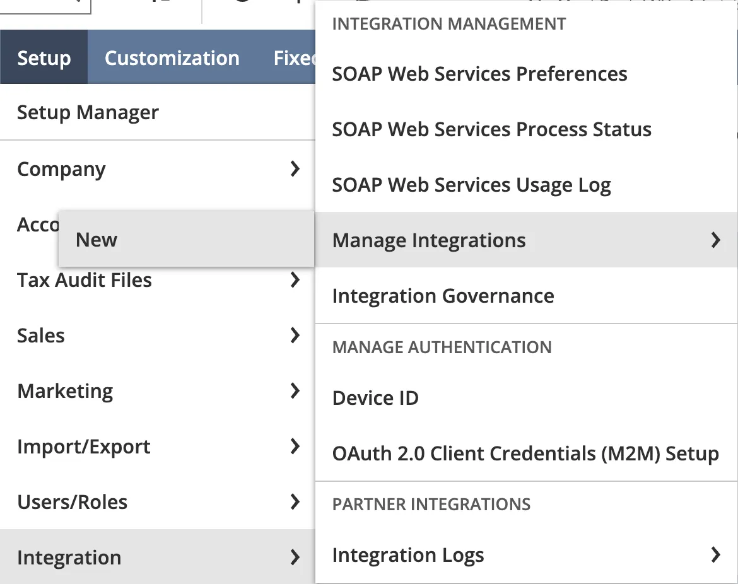The height and width of the screenshot is (584, 738).
Task: Expand Integration Logs chevron
Action: coord(715,555)
